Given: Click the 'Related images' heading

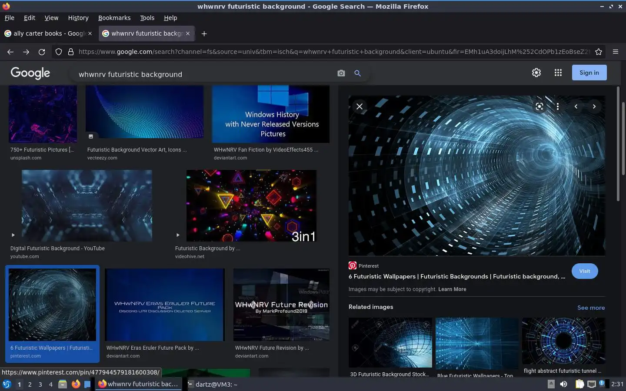Looking at the screenshot, I should click(371, 307).
